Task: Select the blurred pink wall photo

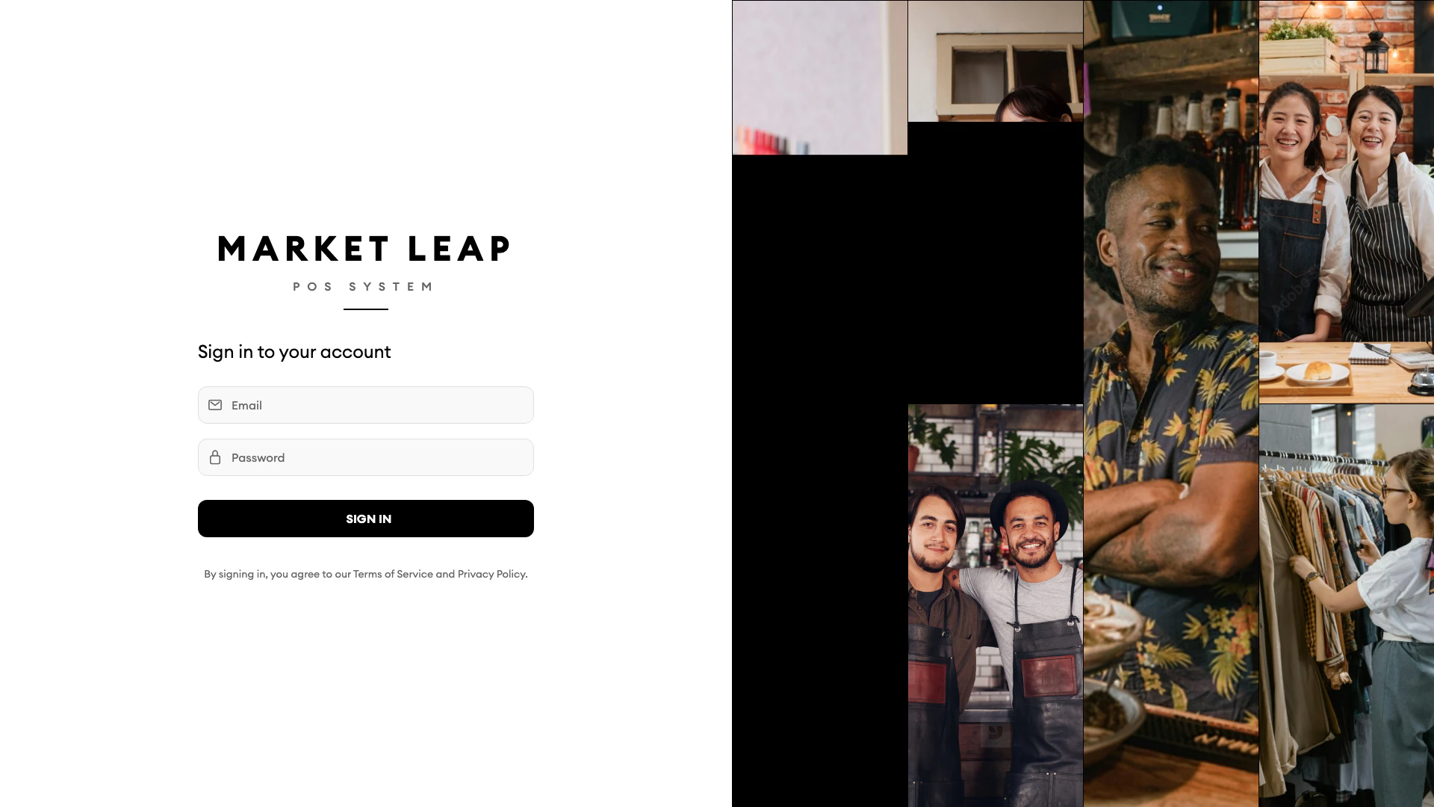Action: pos(820,78)
